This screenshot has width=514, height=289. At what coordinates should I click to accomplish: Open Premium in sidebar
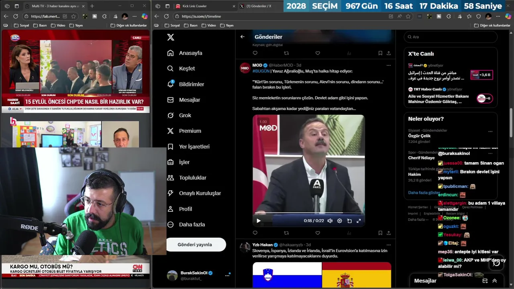click(x=184, y=131)
